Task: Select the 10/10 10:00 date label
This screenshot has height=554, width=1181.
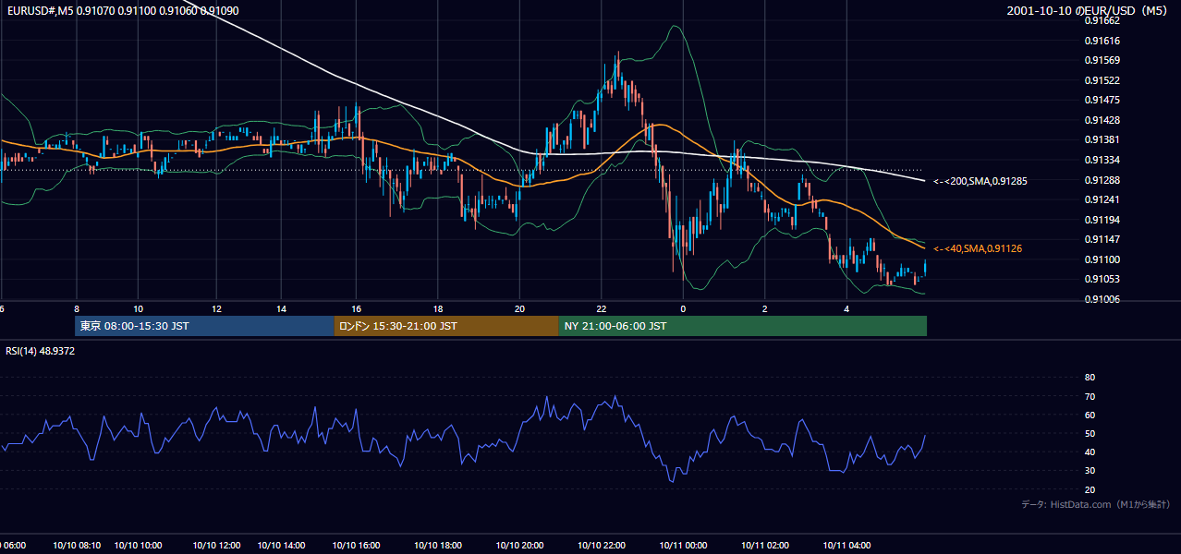Action: 139,546
